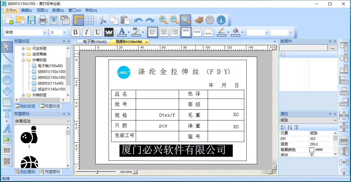Insert a table element
351x182 pixels.
click(x=7, y=102)
